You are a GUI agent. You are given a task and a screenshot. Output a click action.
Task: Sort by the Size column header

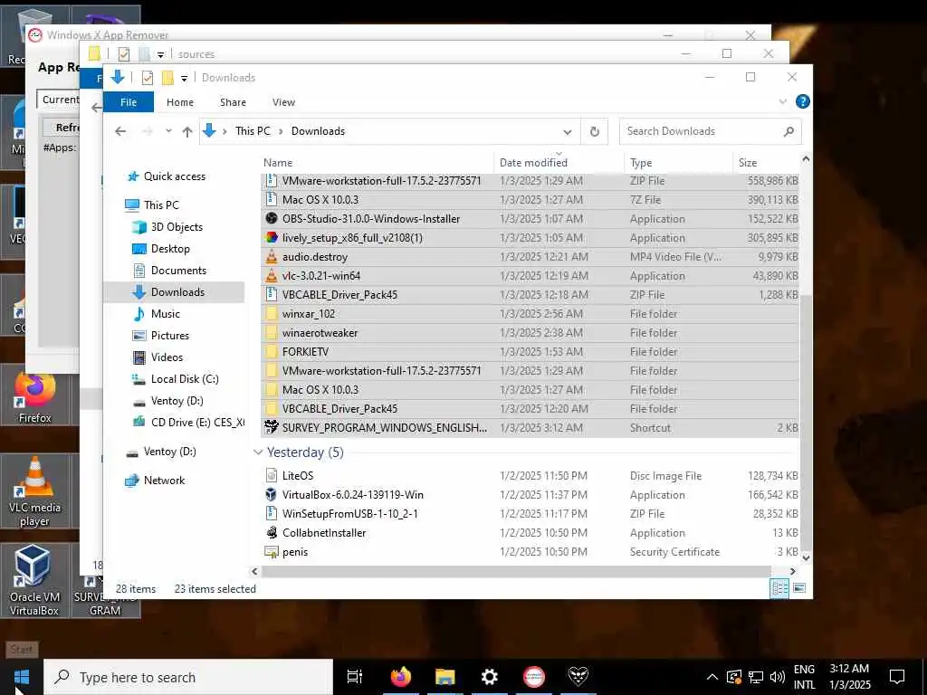(766, 163)
